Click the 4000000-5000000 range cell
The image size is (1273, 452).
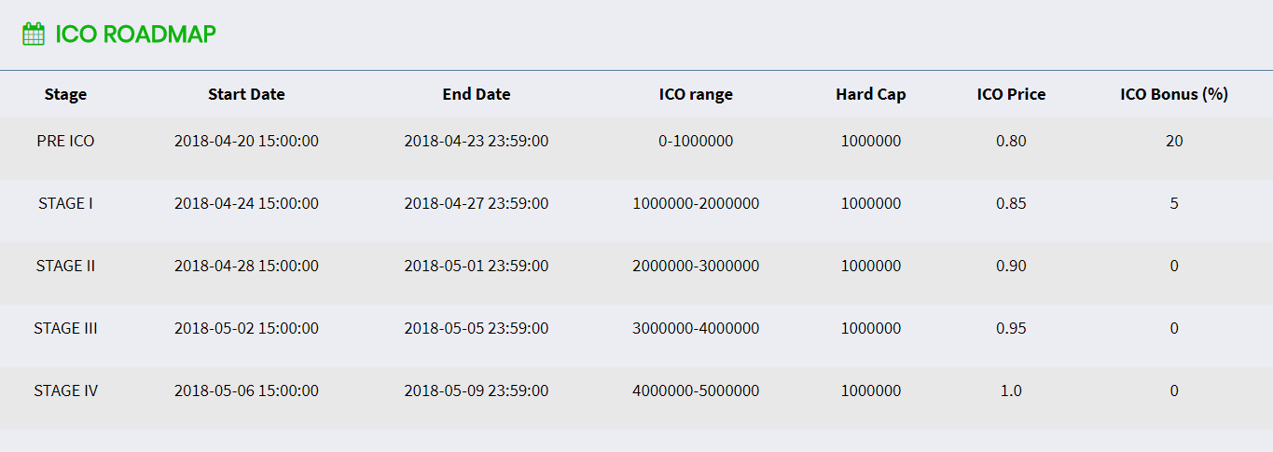(x=696, y=390)
